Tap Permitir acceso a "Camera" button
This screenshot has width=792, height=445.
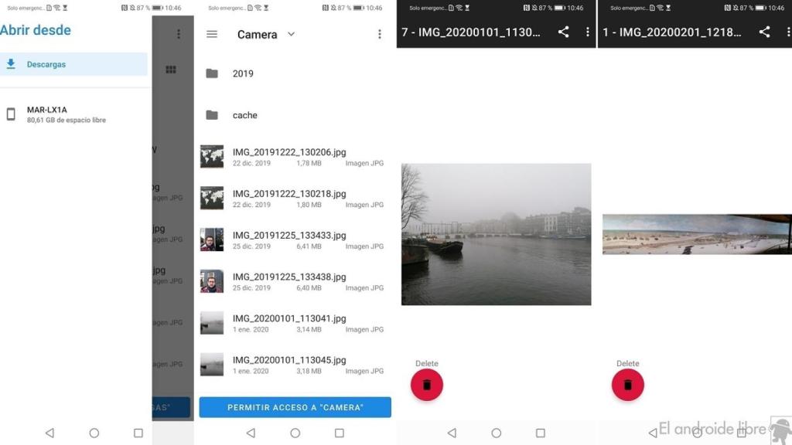(295, 407)
